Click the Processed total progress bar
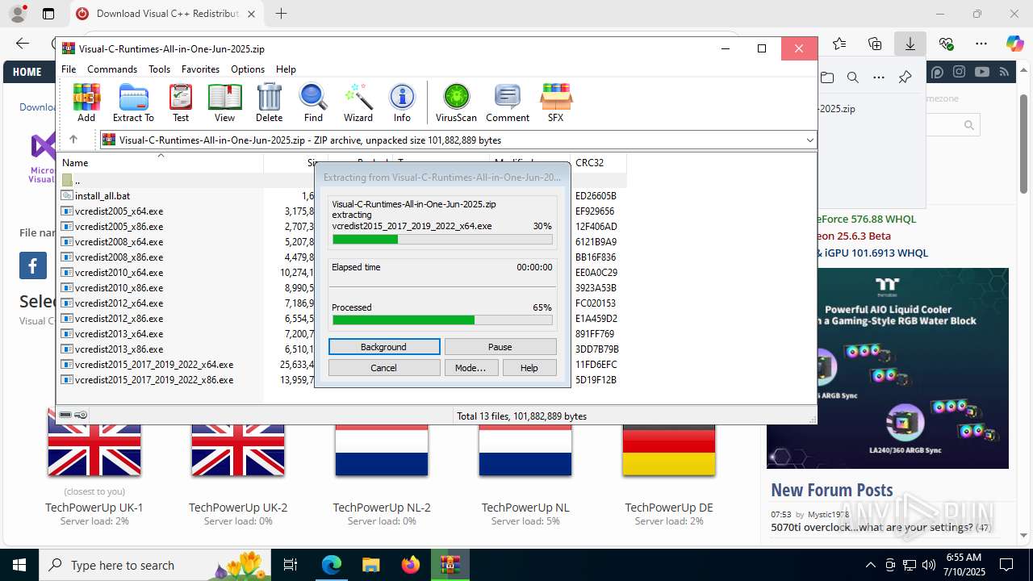The image size is (1033, 581). click(x=442, y=320)
